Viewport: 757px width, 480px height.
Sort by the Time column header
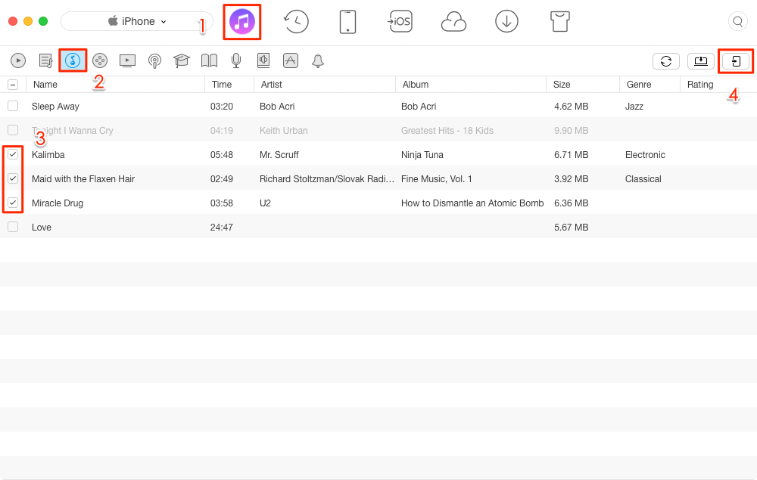click(229, 85)
